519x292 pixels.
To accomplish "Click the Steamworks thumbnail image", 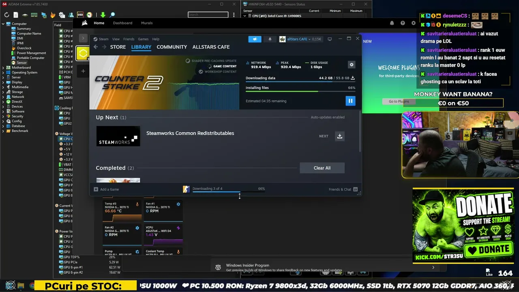I will pyautogui.click(x=118, y=136).
